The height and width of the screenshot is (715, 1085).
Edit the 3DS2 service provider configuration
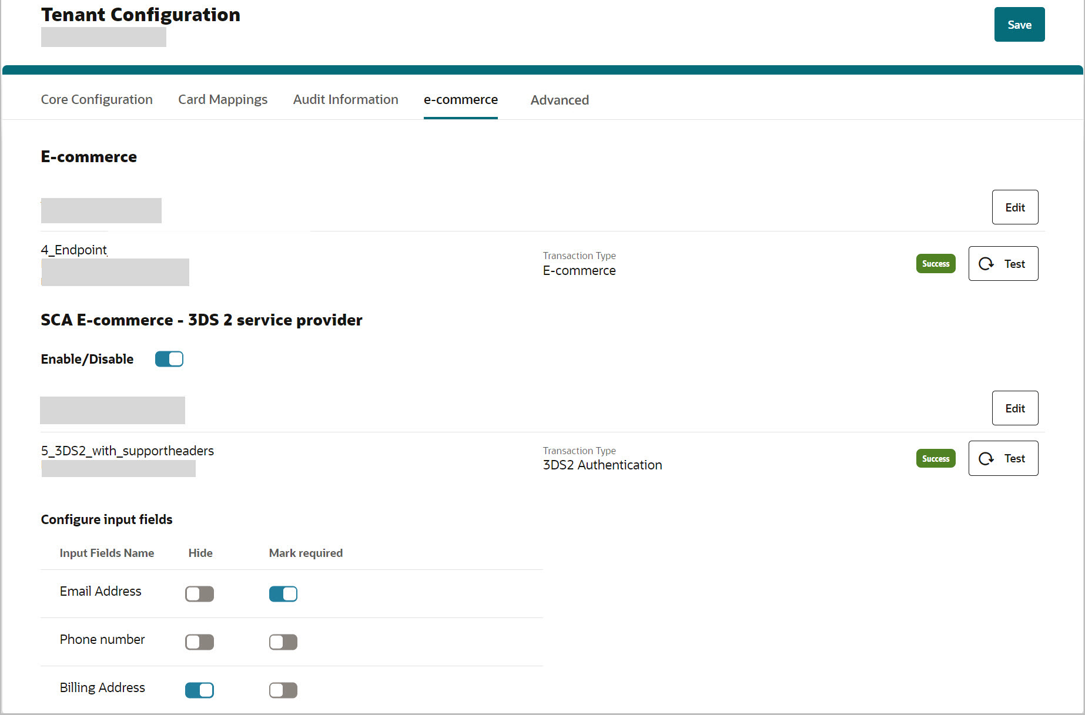(1014, 408)
